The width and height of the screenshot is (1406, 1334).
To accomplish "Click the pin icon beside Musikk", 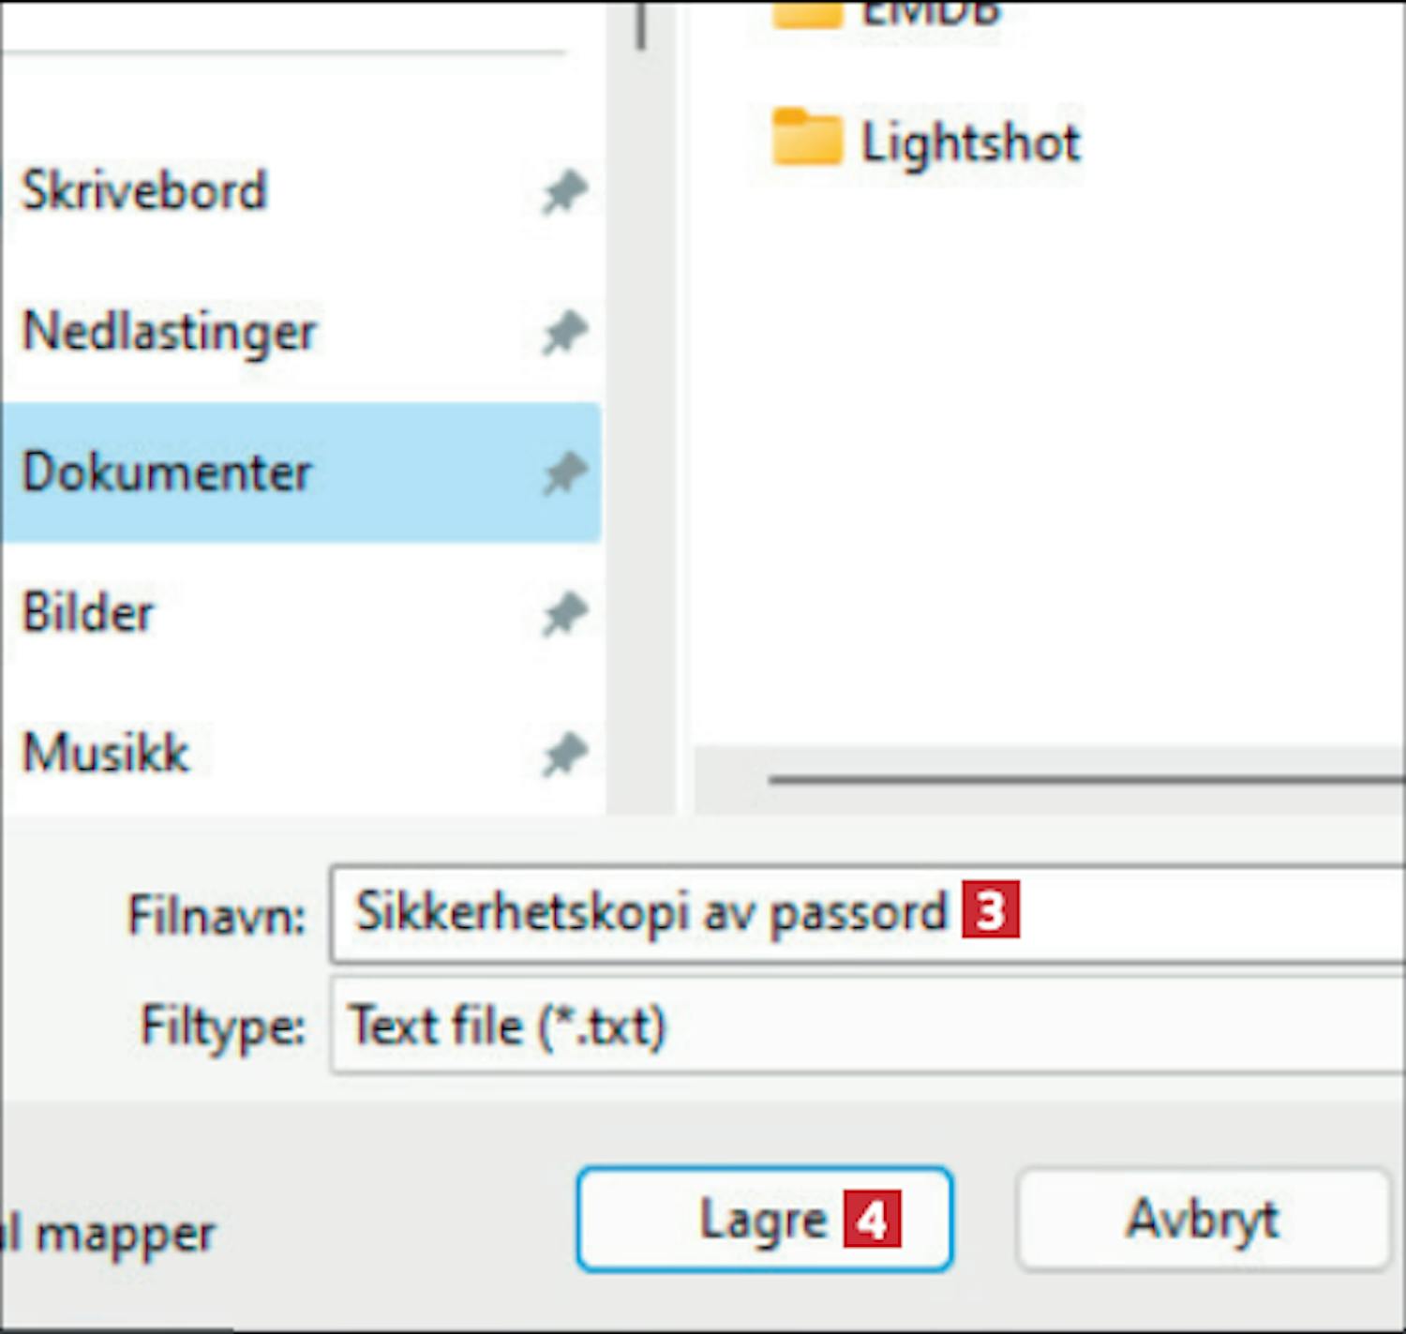I will pos(564,755).
